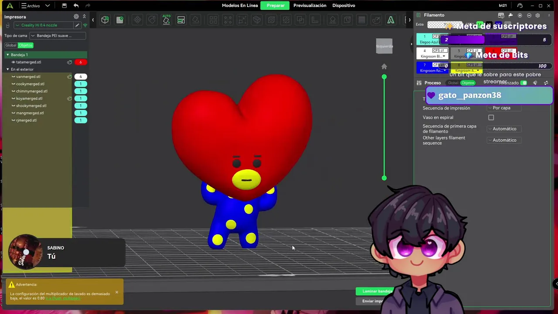The height and width of the screenshot is (314, 558).
Task: Click the Enviar impresión button
Action: pyautogui.click(x=373, y=301)
